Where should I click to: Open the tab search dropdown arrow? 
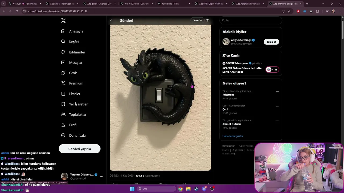coord(3,4)
